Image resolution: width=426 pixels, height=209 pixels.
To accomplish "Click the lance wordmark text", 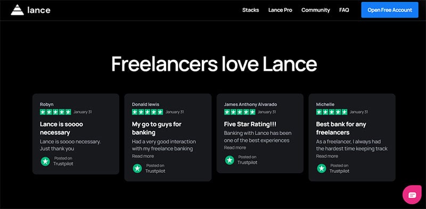I will pos(39,10).
